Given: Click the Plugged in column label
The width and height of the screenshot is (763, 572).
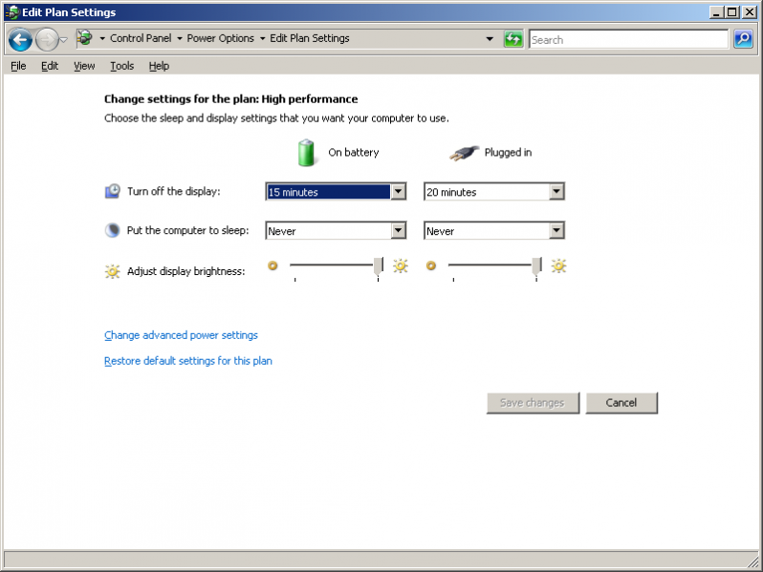Looking at the screenshot, I should pos(508,152).
